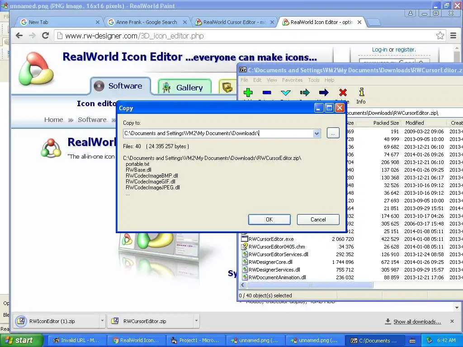The image size is (463, 347).
Task: Click the Chrome address bar
Action: [245, 36]
